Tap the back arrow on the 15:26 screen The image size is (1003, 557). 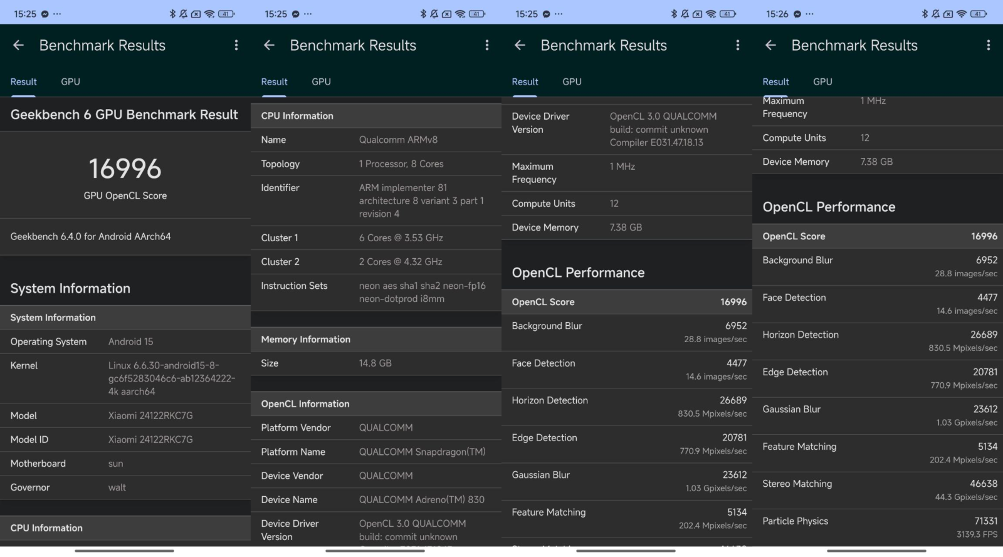tap(770, 45)
